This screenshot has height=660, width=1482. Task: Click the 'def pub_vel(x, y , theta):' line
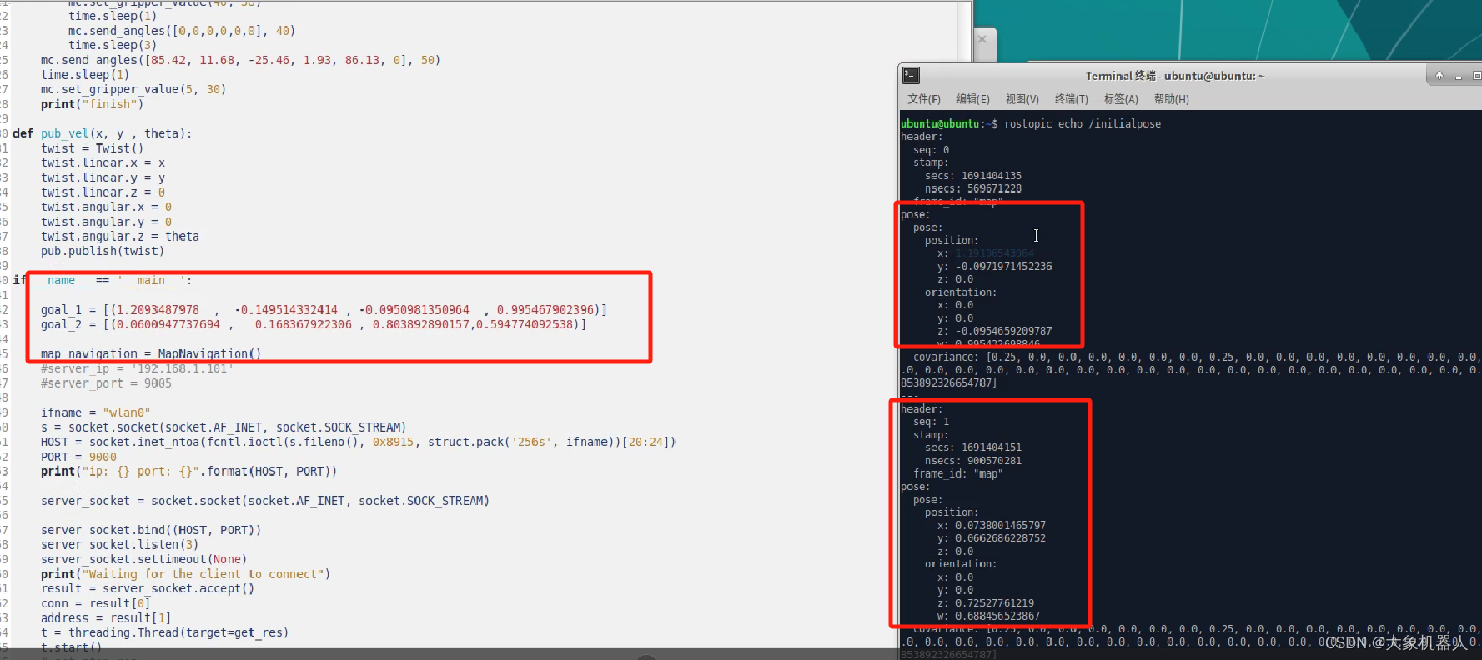click(x=102, y=133)
